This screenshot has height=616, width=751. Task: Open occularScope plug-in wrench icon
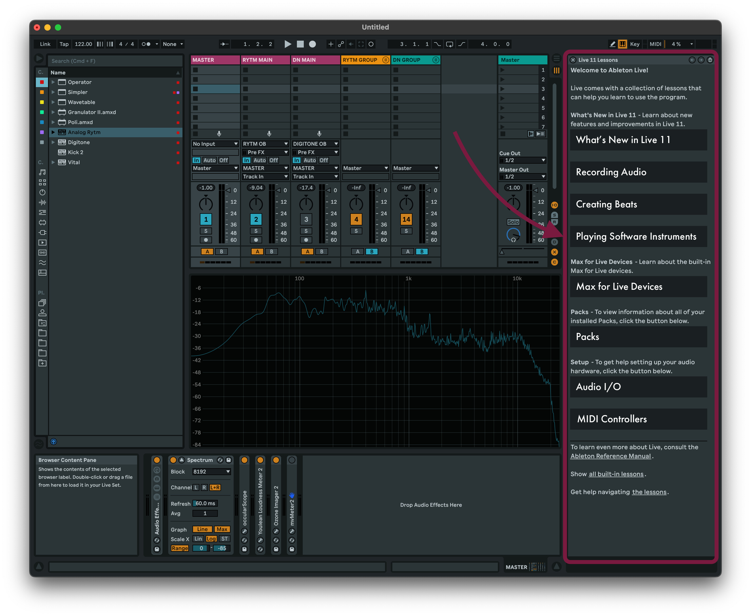244,531
